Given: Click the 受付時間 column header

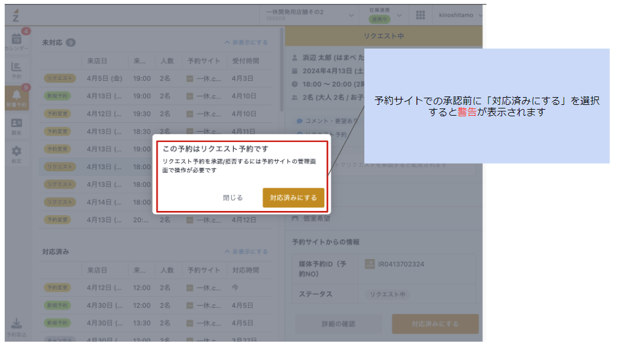Looking at the screenshot, I should coord(246,61).
